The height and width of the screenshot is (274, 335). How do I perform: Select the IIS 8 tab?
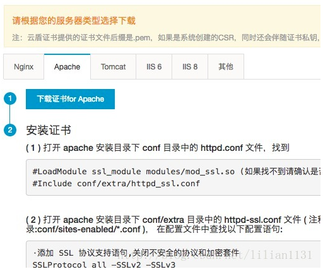pos(190,67)
